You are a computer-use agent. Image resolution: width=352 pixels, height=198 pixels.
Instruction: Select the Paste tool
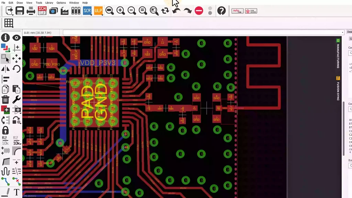pos(16,89)
